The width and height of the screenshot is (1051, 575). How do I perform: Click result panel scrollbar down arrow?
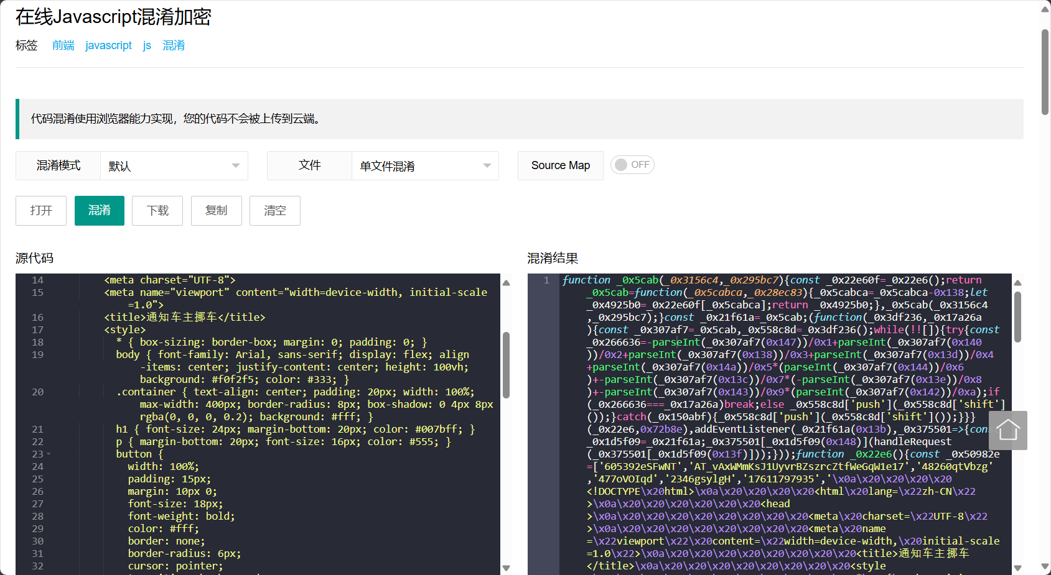pyautogui.click(x=1018, y=568)
